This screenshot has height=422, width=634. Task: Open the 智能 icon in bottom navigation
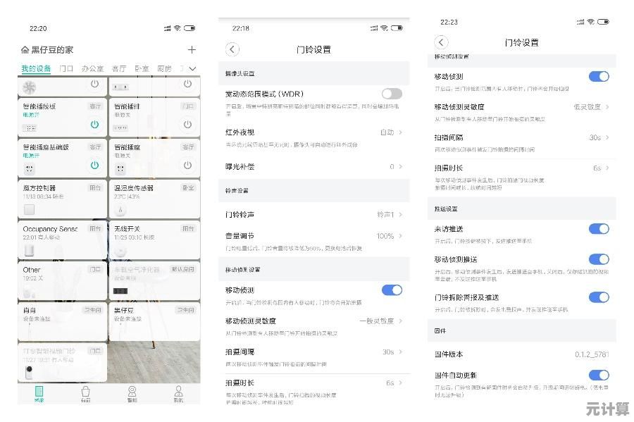click(x=132, y=393)
